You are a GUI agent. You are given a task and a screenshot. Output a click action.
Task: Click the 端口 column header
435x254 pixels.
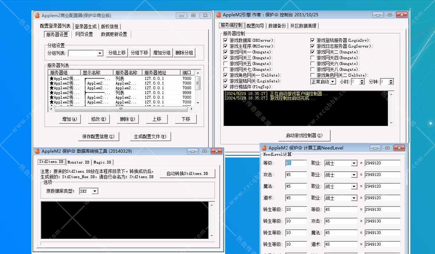[187, 73]
